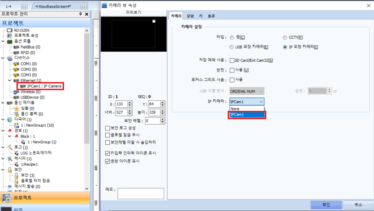
Task: Choose None in IP camera list
Action: (247, 109)
